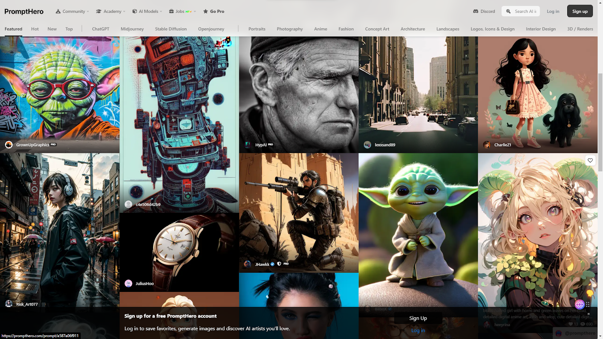This screenshot has height=339, width=603.
Task: Select the Featured tab
Action: pyautogui.click(x=14, y=29)
